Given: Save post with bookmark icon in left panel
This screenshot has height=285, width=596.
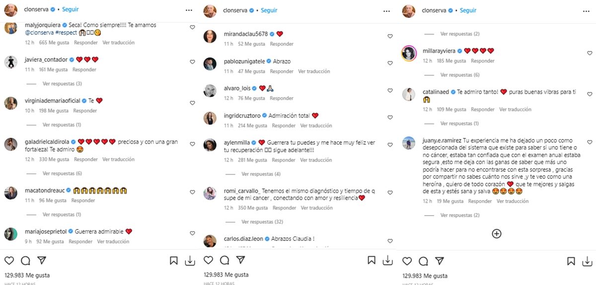Looking at the screenshot, I should (174, 261).
